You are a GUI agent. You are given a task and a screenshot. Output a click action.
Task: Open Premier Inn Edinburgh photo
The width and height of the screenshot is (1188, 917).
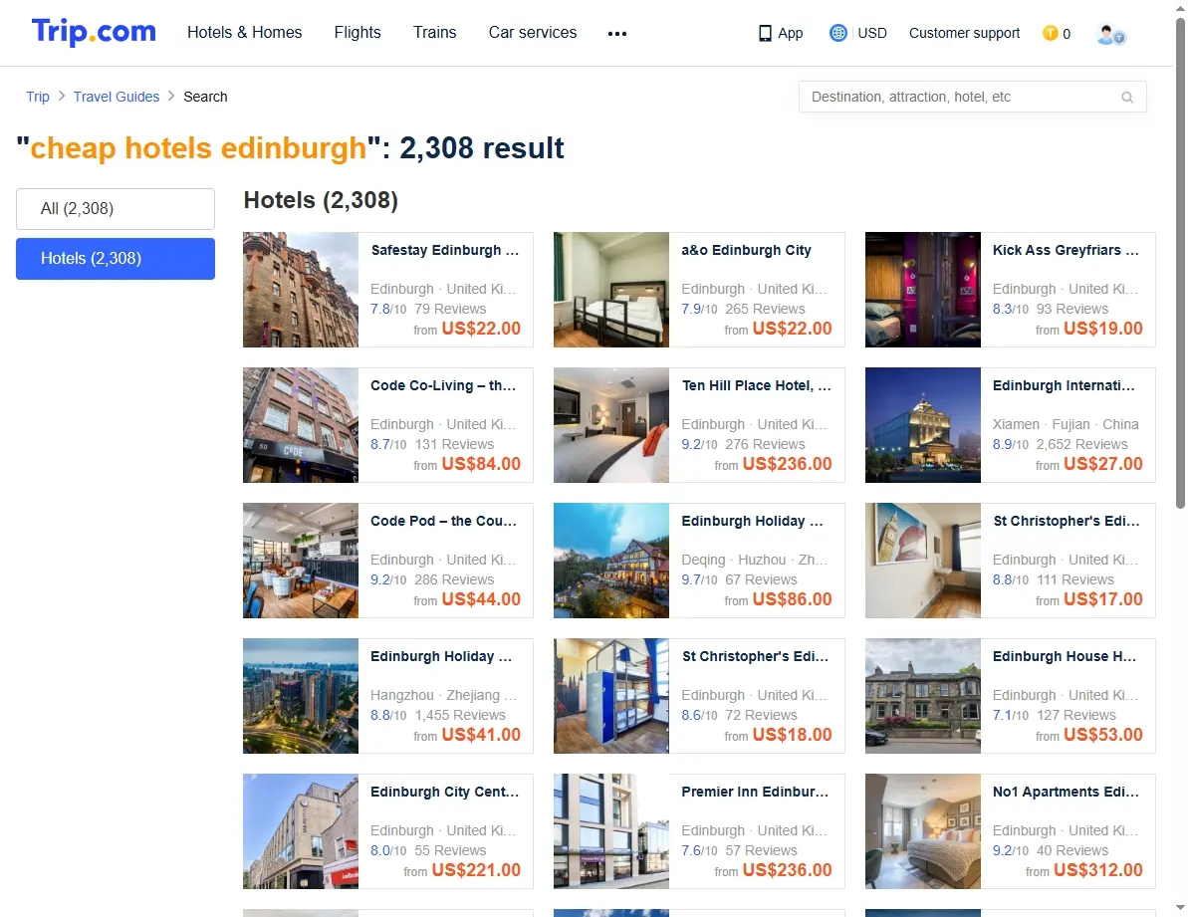coord(611,831)
